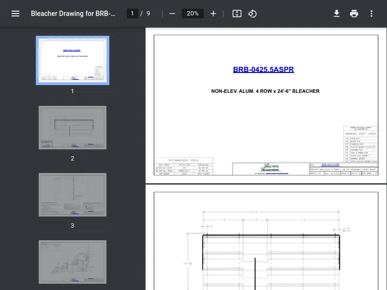The image size is (387, 290).
Task: Click the 20% zoom level field
Action: click(193, 14)
